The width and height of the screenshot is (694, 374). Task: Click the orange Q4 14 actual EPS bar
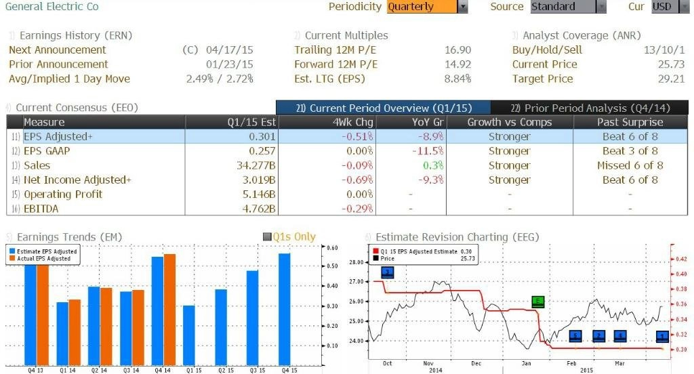coord(170,310)
